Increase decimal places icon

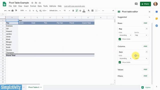pos(40,10)
